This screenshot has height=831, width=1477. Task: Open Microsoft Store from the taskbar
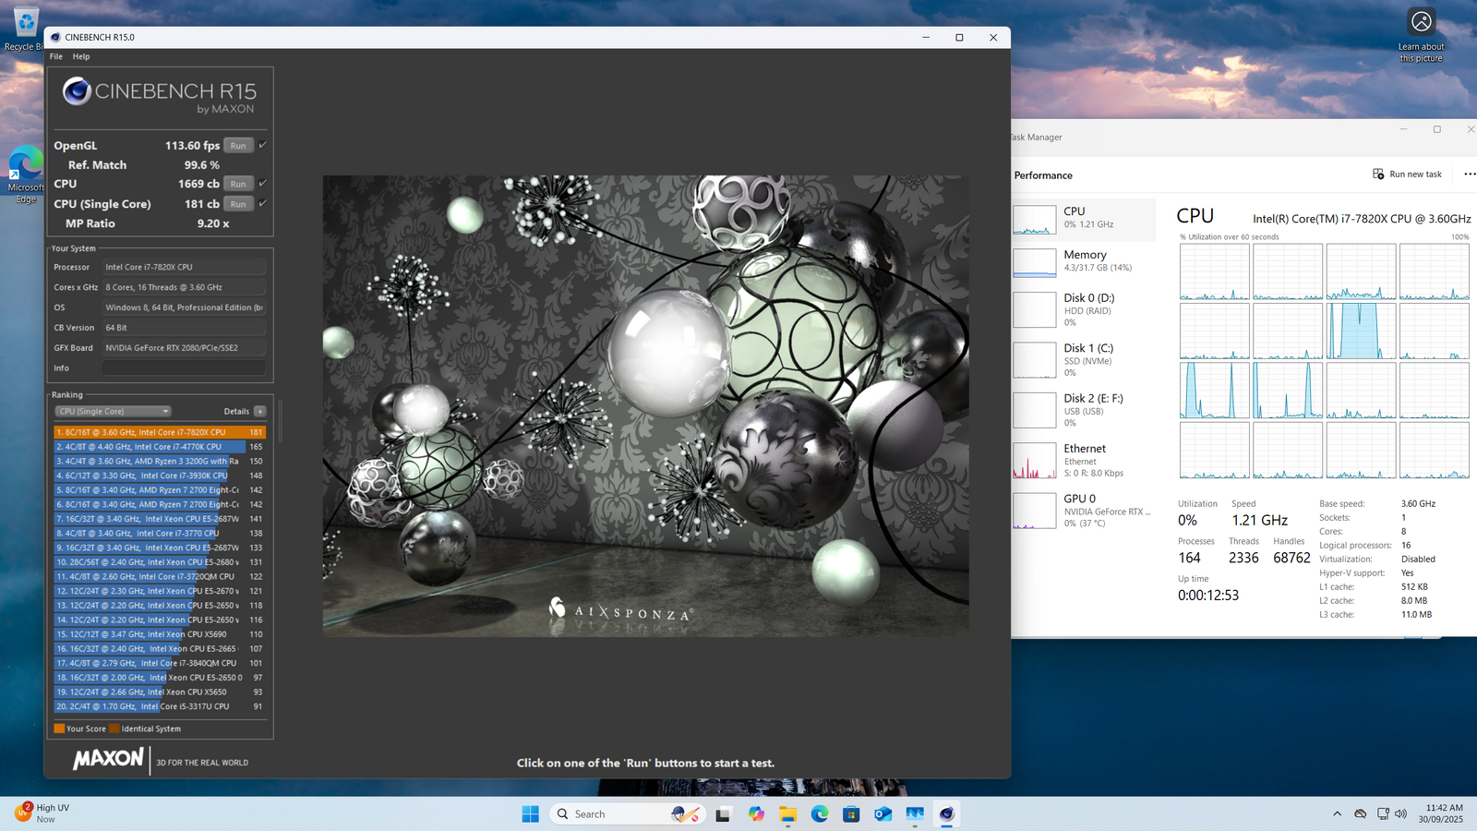(x=851, y=813)
